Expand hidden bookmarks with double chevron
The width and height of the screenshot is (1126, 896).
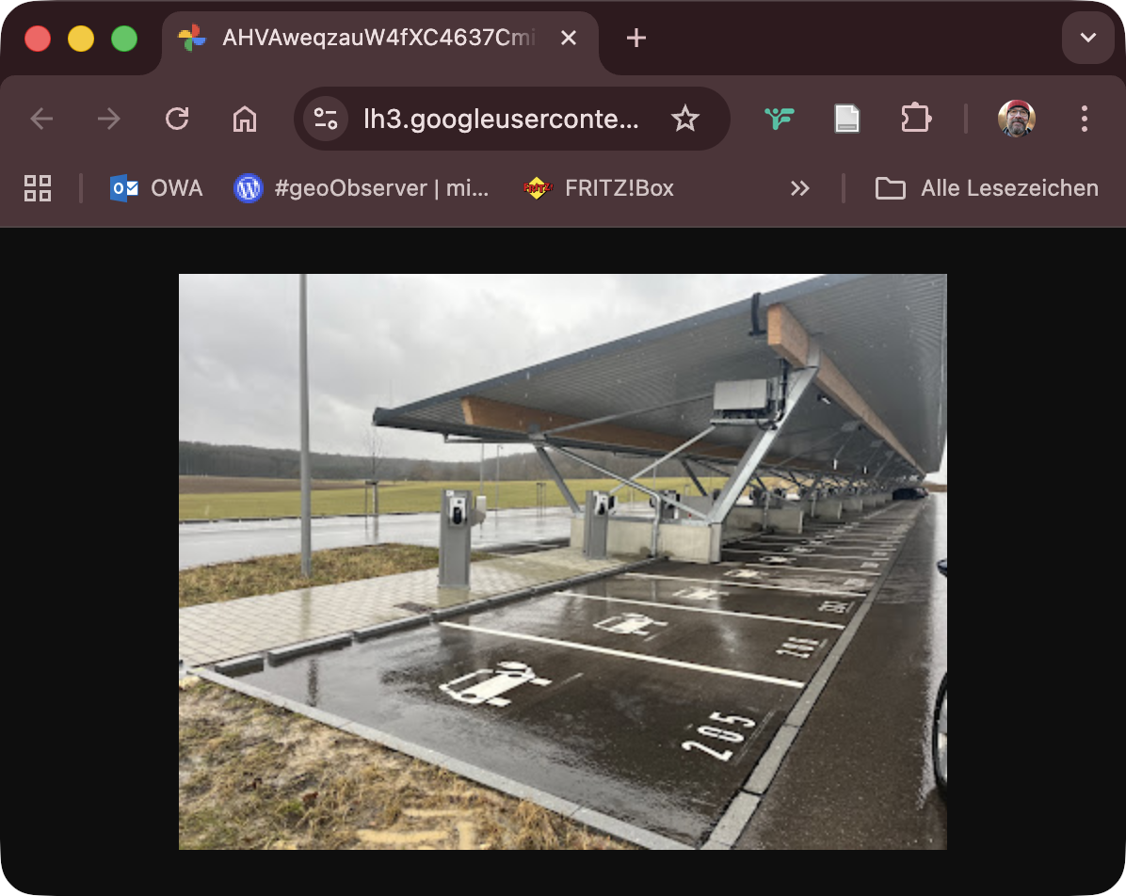pyautogui.click(x=799, y=188)
